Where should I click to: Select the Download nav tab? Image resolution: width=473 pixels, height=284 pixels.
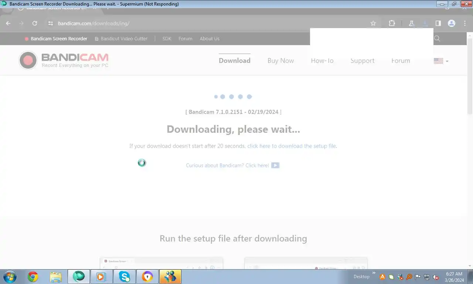click(x=234, y=61)
